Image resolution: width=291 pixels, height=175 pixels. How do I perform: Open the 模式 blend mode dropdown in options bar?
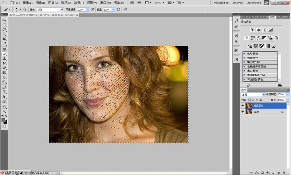[50, 9]
